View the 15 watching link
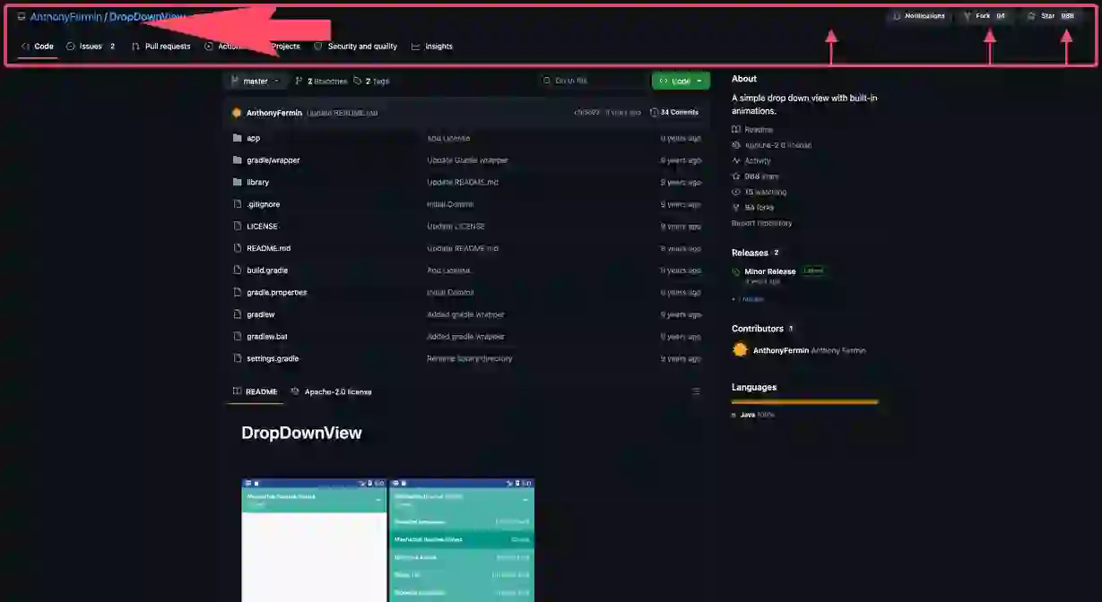 point(759,192)
